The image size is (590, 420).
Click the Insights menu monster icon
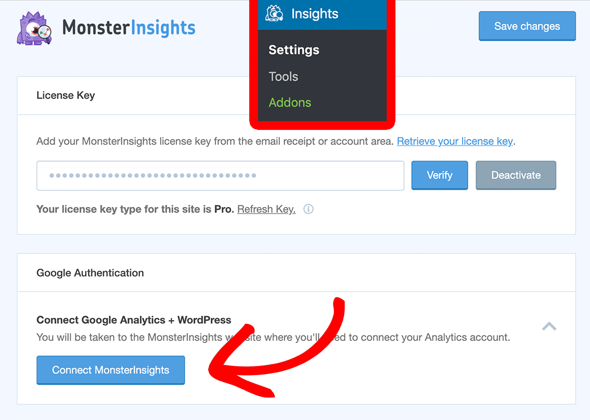[275, 13]
